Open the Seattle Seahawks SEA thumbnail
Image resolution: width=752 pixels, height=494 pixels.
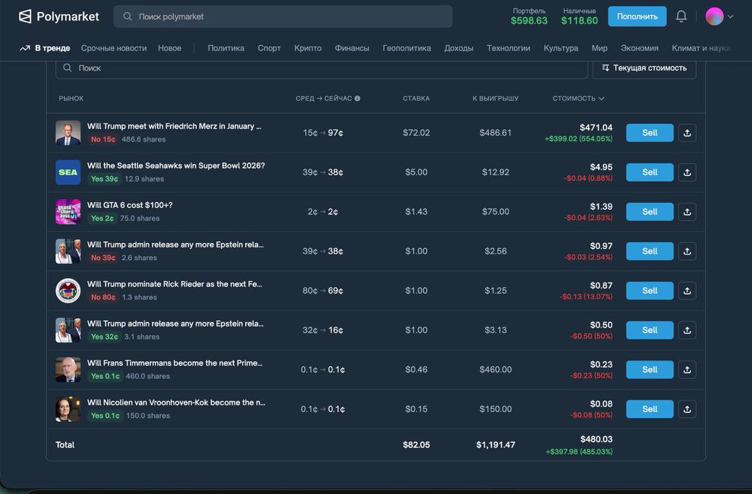click(x=68, y=172)
